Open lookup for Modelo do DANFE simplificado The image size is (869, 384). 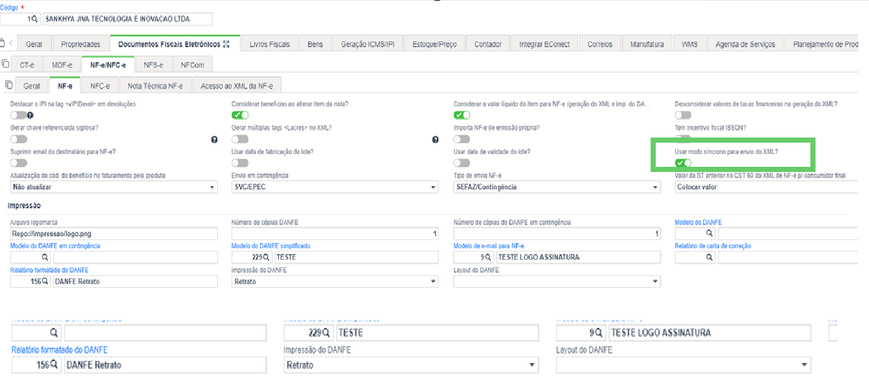point(267,257)
